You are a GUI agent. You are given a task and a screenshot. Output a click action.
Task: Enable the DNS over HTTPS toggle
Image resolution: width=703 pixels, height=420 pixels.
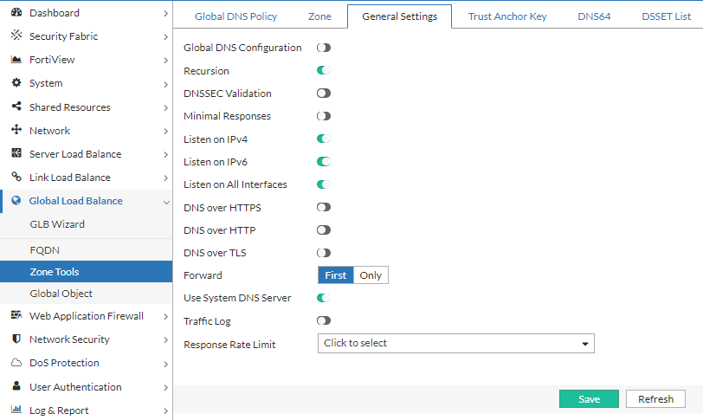(x=324, y=208)
